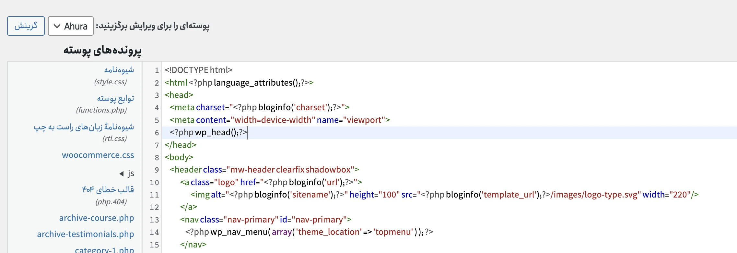737x253 pixels.
Task: Click closing </a> tag line
Action: point(189,207)
